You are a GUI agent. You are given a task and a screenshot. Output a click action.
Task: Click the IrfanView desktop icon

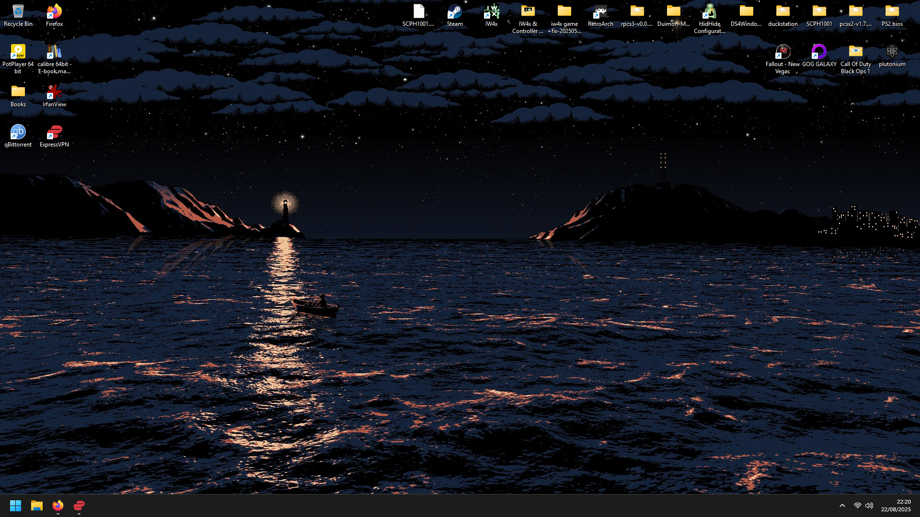coord(54,92)
